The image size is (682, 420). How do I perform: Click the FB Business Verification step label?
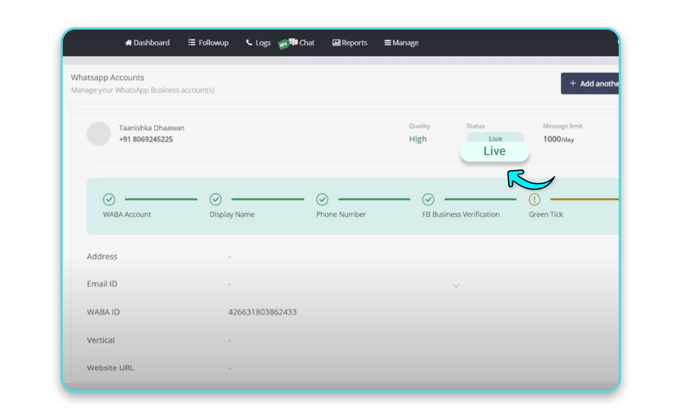coord(461,215)
